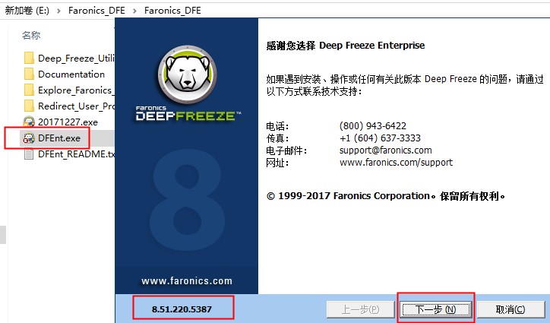Expand chevron after 新加卷 (E:) breadcrumb
Image resolution: width=550 pixels, height=323 pixels.
point(58,11)
